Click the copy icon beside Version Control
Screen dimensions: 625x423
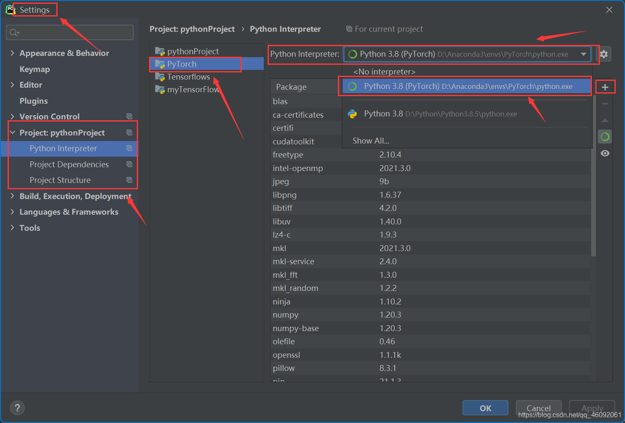[130, 116]
